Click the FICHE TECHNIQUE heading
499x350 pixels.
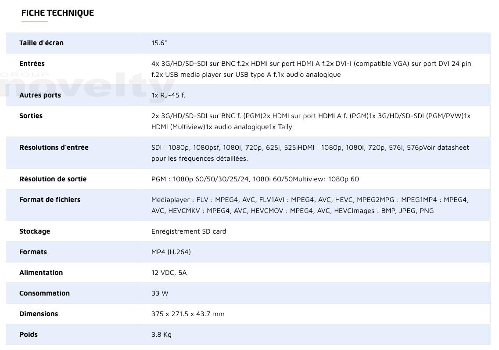[x=57, y=13]
